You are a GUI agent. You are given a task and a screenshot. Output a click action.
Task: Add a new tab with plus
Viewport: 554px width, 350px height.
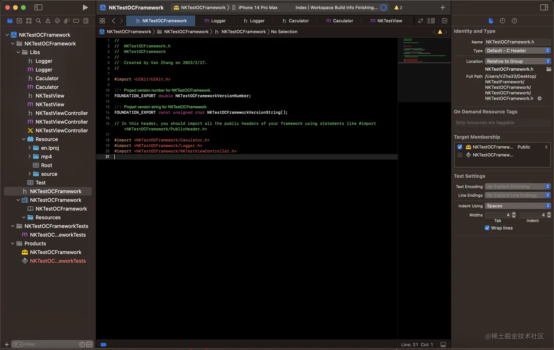[443, 7]
